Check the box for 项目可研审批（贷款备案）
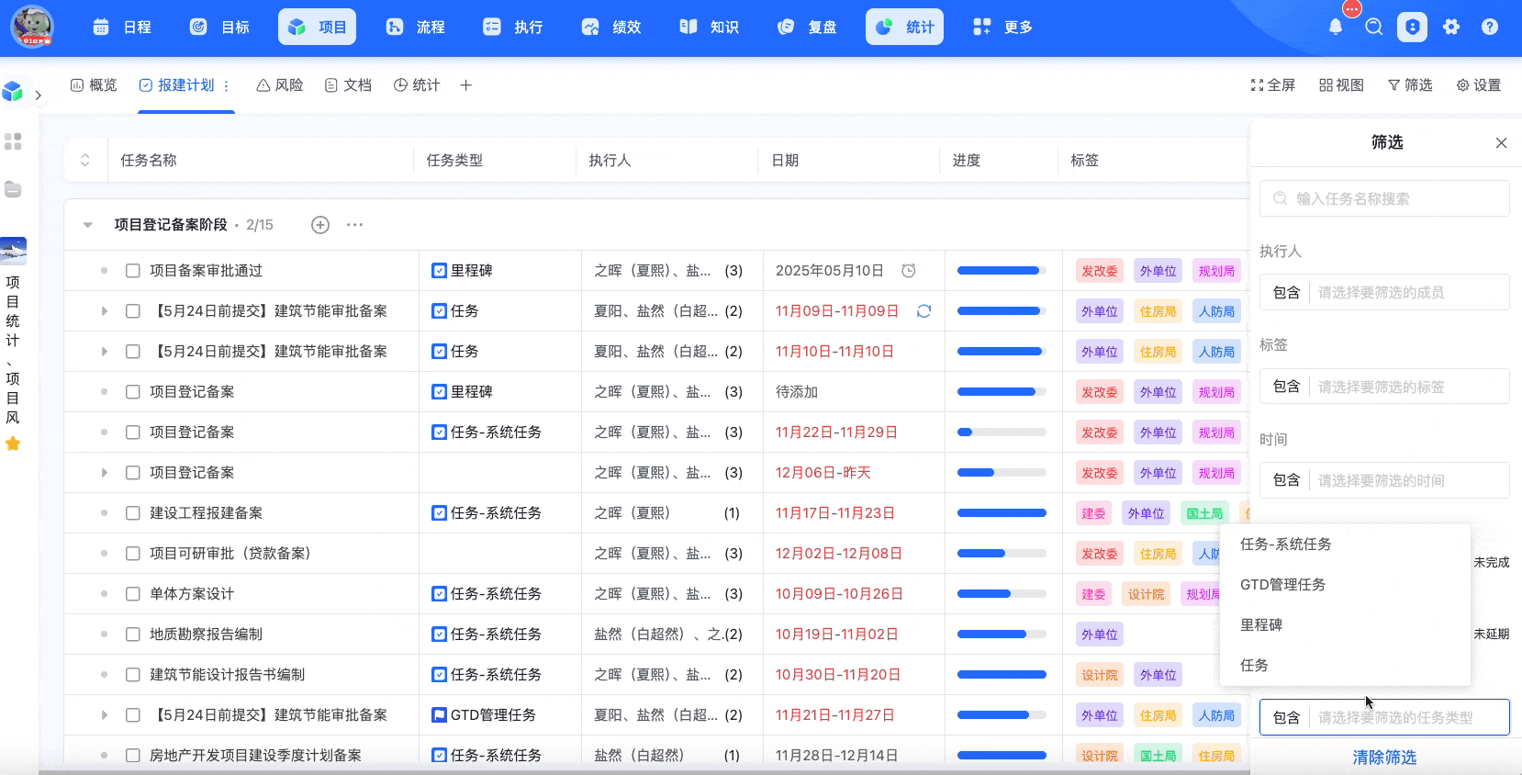 133,554
